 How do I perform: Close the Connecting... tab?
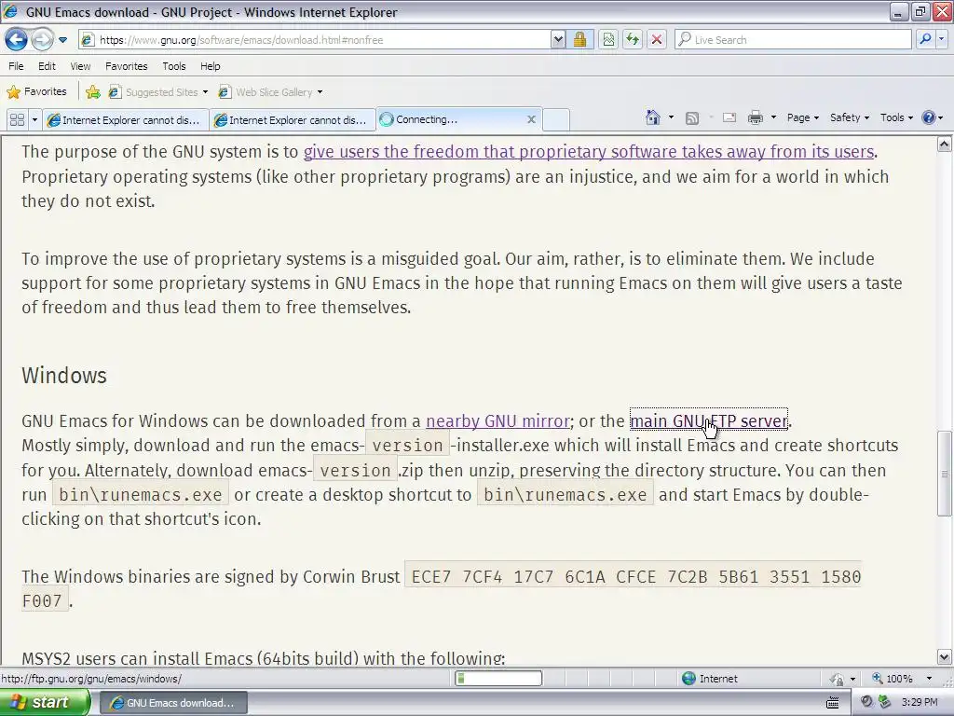[x=531, y=119]
